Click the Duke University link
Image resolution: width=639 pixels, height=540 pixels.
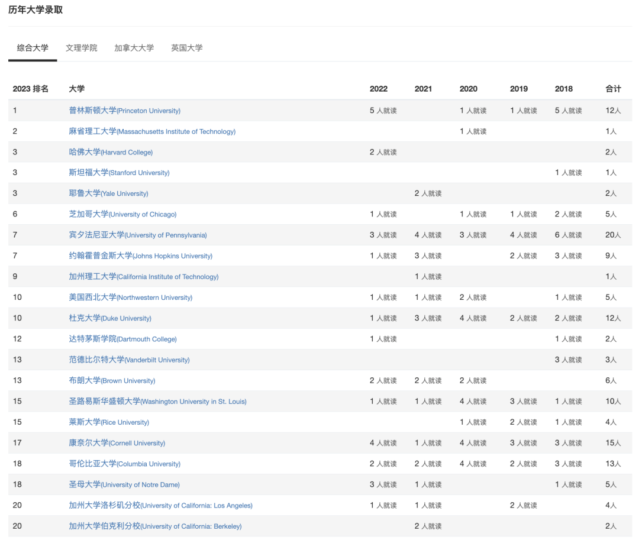(x=110, y=318)
